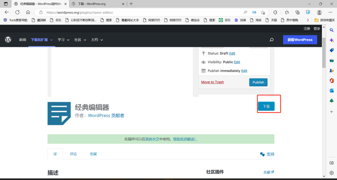This screenshot has width=337, height=180.
Task: Click the browser back arrow
Action: [7, 12]
